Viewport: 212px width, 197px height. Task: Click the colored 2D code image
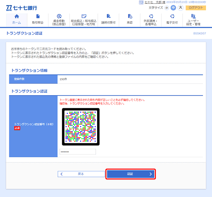[x=81, y=127]
